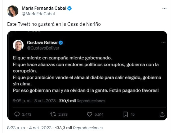Click the 9:05 p. m. 3 oct. 2023 timestamp

[x=34, y=101]
